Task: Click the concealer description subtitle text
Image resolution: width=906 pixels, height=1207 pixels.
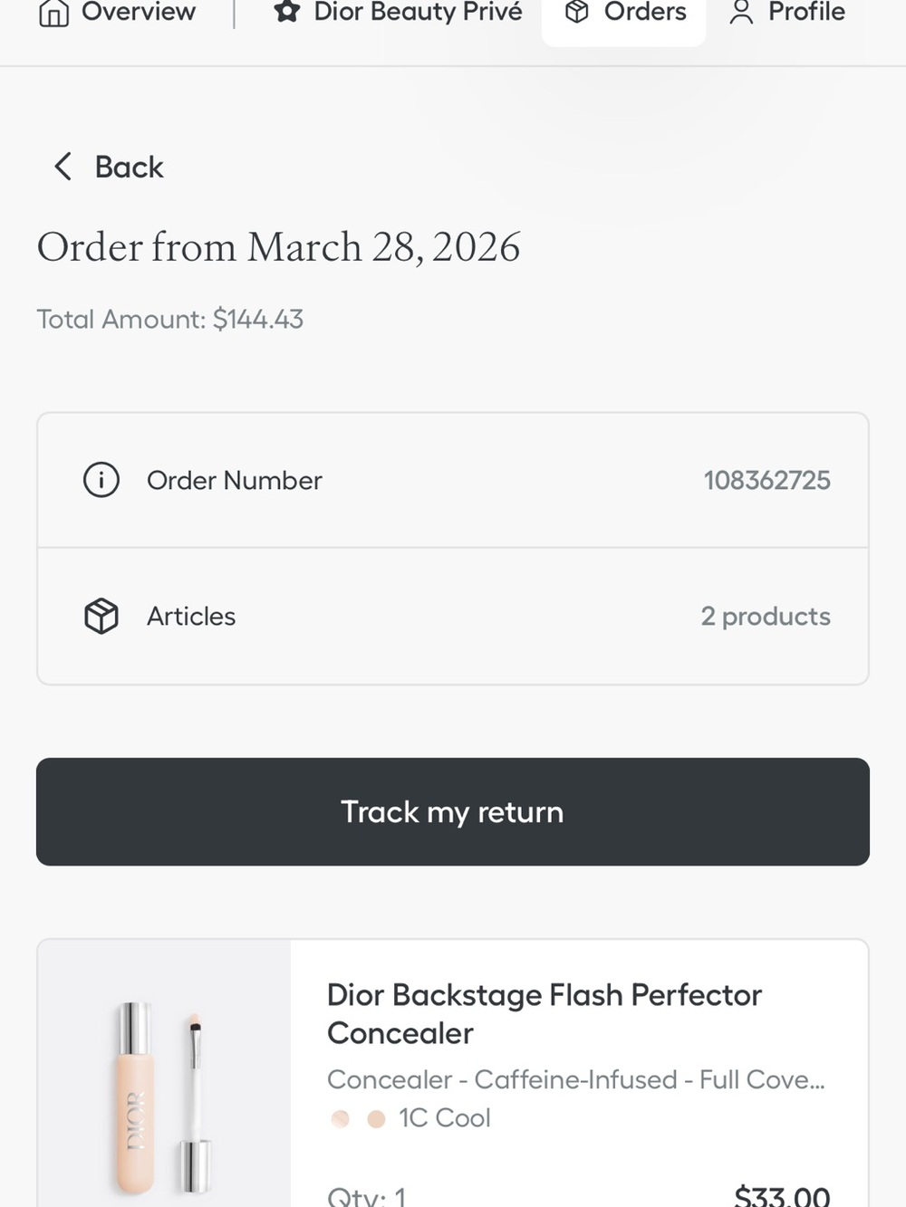Action: (576, 1079)
